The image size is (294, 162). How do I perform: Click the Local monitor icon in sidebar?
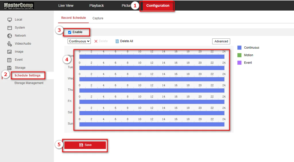[9, 20]
